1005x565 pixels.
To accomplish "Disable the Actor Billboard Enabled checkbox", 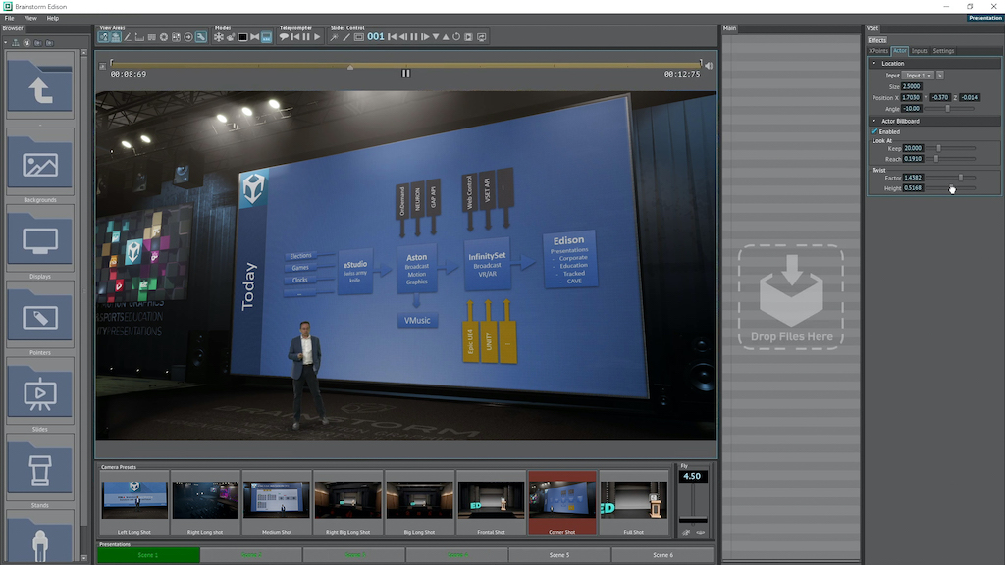I will [874, 131].
